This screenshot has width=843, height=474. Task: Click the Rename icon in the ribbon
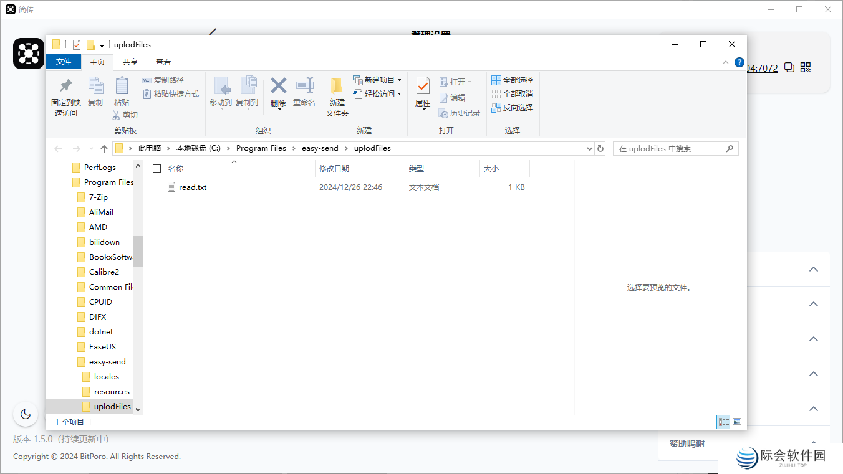click(304, 87)
